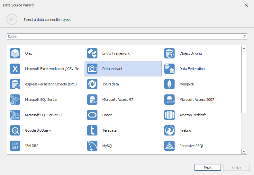Select the Olap cube icon
Screen dimensions: 254x175
click(x=15, y=53)
